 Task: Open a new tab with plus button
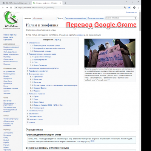click(65, 3)
